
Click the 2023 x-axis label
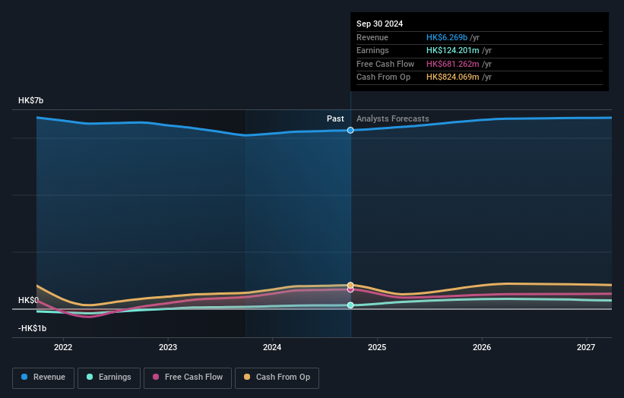click(168, 347)
